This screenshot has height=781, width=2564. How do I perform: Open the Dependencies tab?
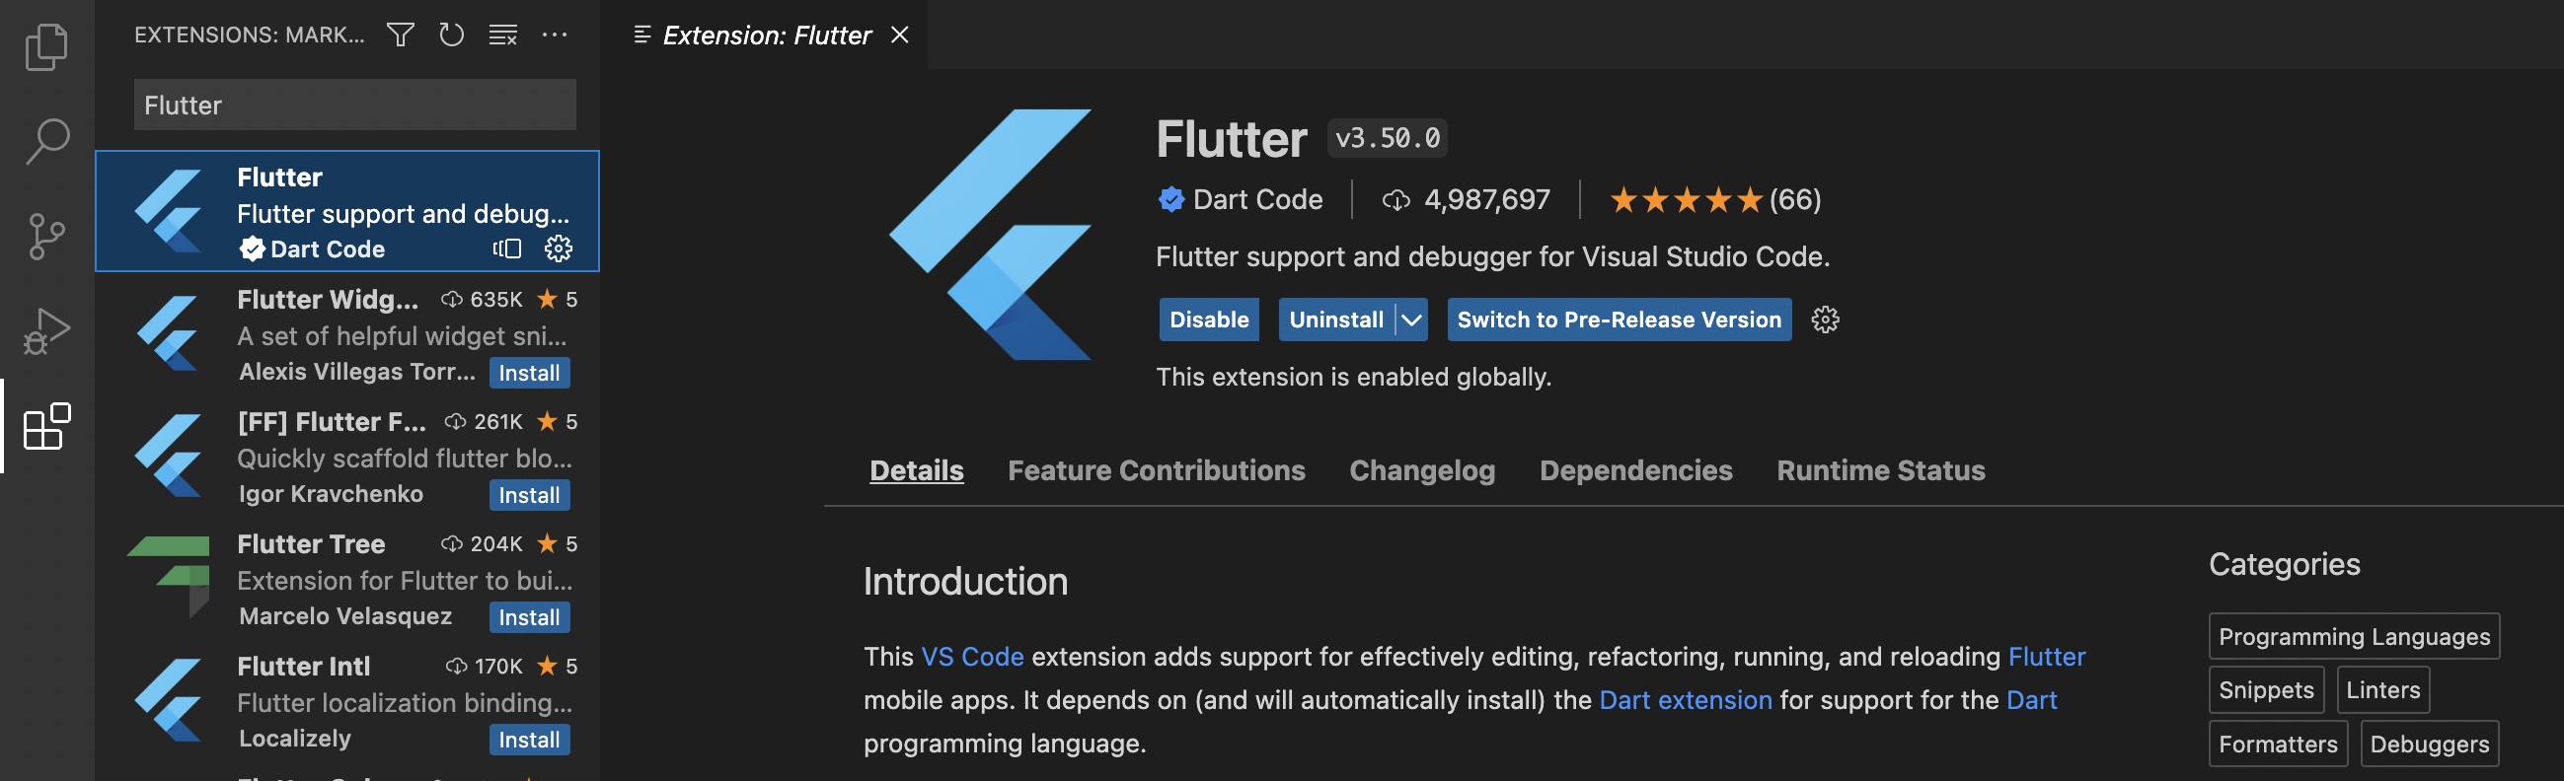pos(1635,470)
